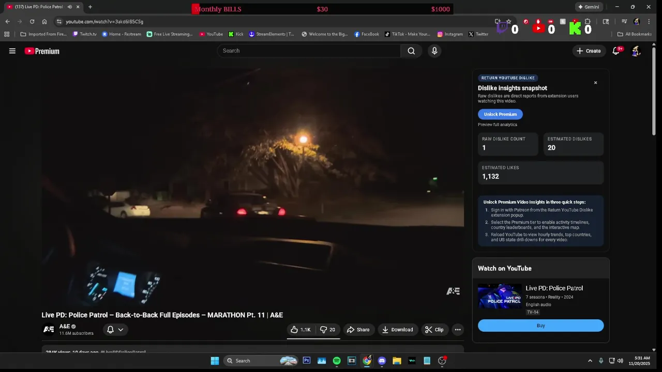Open Chrome apps grid shortcut

pyautogui.click(x=7, y=34)
